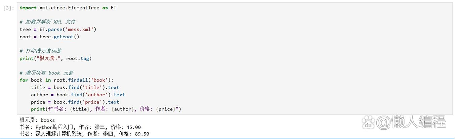This screenshot has height=139, width=455.
Task: Click the comment above the for loop
Action: 46,73
